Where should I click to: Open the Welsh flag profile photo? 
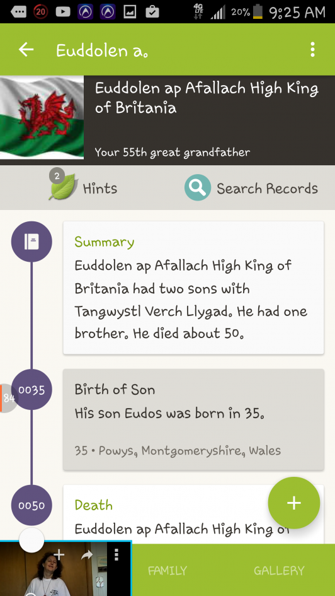(42, 117)
